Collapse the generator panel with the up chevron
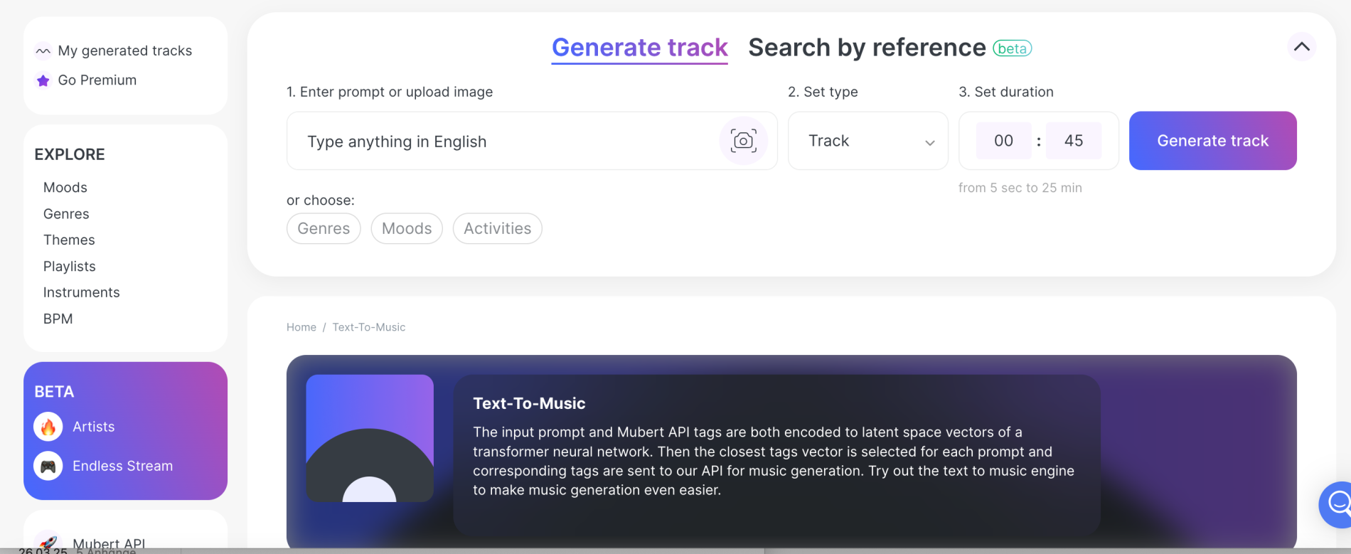 1301,47
